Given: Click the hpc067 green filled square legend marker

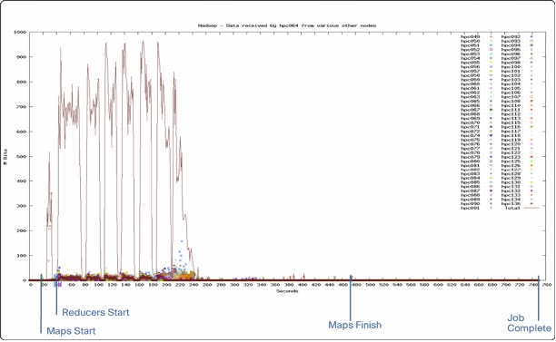Looking at the screenshot, I should pos(491,110).
